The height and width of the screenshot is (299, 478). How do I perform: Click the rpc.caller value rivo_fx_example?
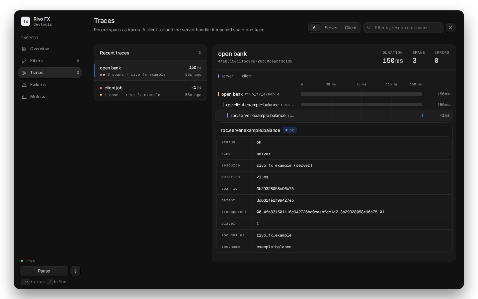[274, 235]
